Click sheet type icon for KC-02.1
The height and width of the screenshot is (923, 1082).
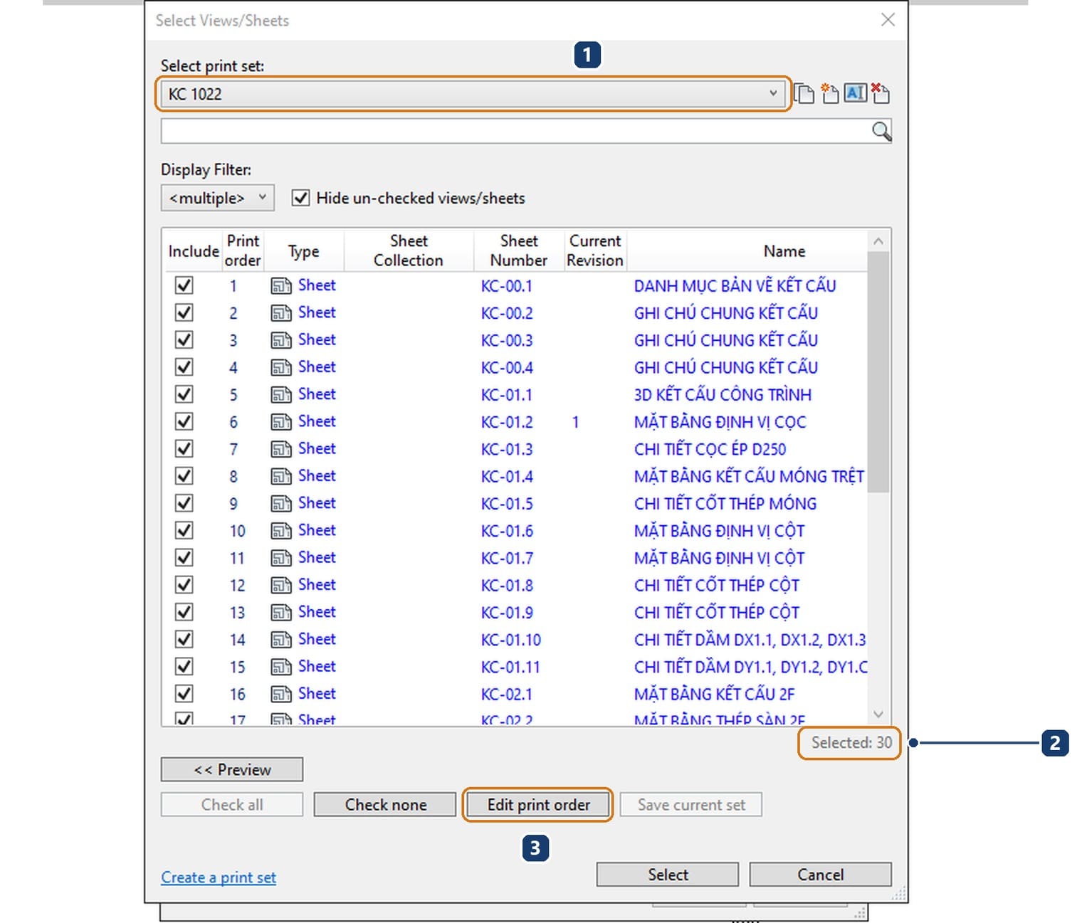281,694
